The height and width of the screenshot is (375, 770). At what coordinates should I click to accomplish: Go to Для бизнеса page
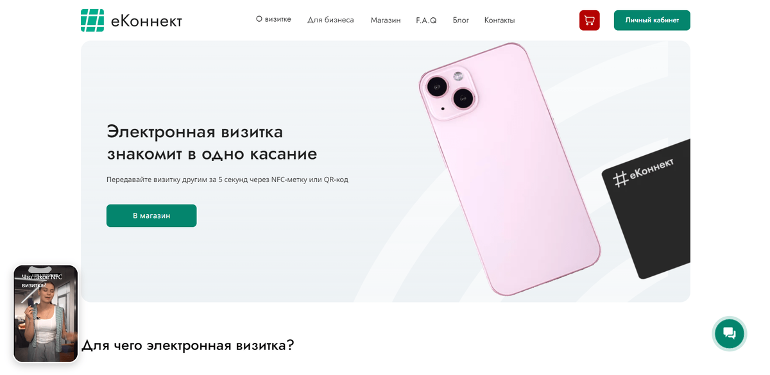coord(330,20)
